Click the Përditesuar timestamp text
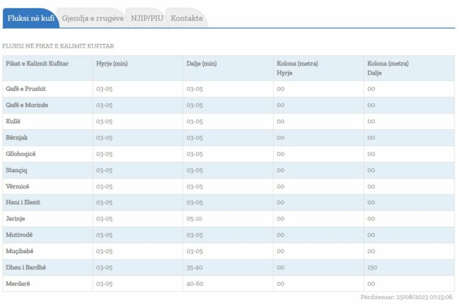The width and height of the screenshot is (458, 306). pyautogui.click(x=406, y=297)
